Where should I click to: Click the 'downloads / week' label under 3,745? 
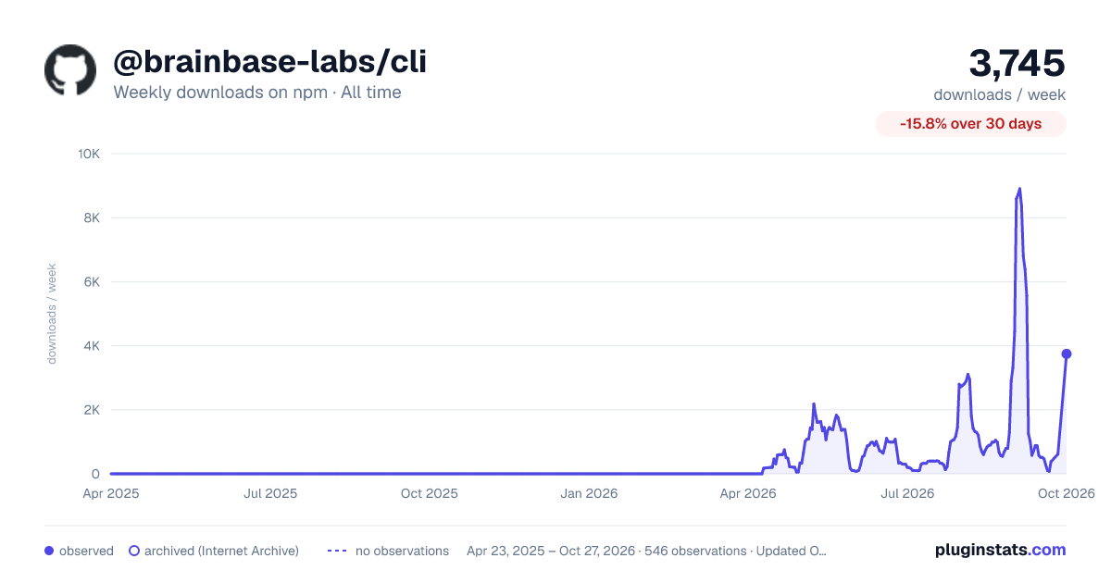(1000, 94)
